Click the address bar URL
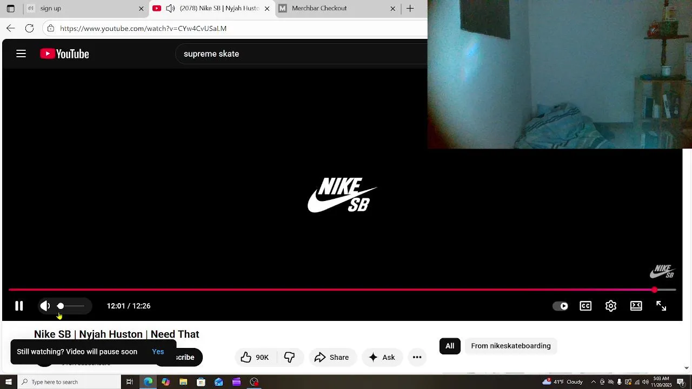The width and height of the screenshot is (692, 389). (x=143, y=28)
